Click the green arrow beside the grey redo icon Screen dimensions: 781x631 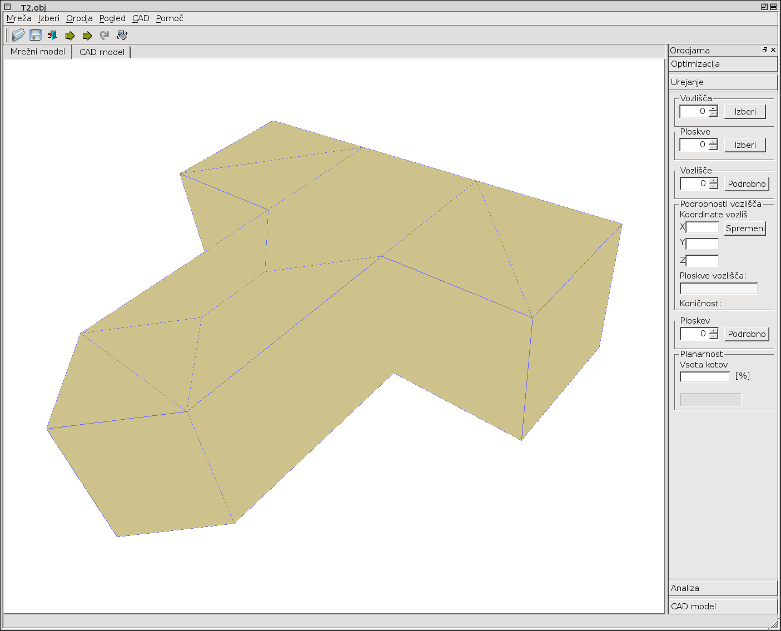click(x=87, y=36)
